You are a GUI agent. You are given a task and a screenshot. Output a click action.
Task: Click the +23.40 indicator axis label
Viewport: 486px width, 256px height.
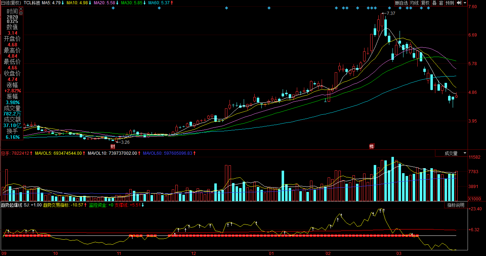pos(475,209)
